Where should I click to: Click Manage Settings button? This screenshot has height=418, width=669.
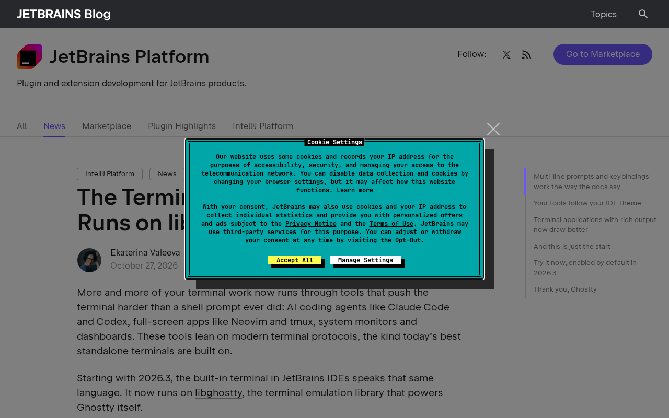[x=365, y=260]
